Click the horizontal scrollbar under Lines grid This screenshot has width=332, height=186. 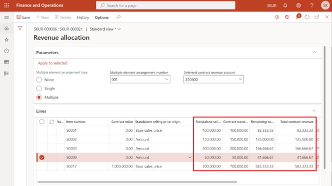pos(137,182)
